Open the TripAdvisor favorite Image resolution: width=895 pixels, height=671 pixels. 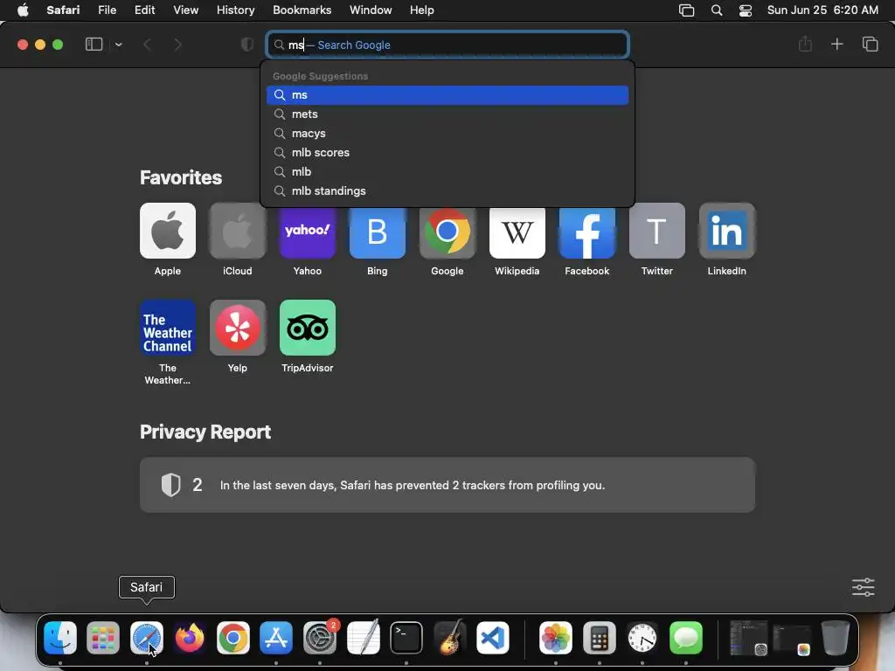[308, 328]
